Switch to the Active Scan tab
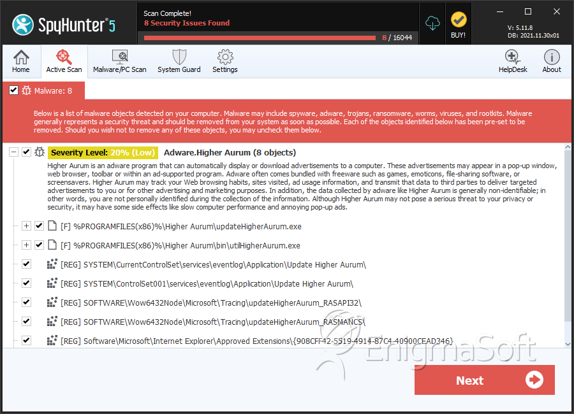The width and height of the screenshot is (574, 414). (64, 61)
